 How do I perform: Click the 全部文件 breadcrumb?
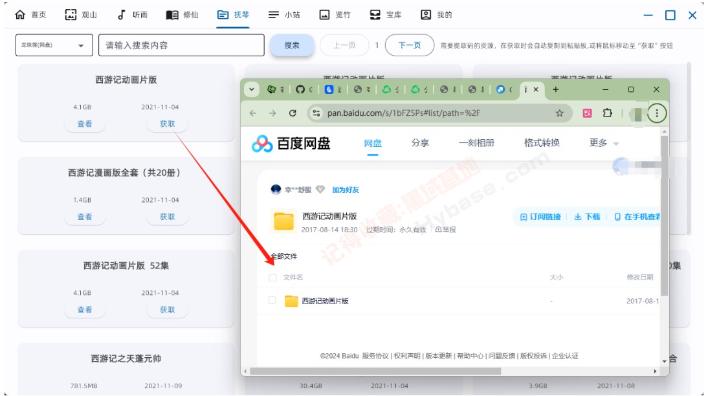pyautogui.click(x=284, y=256)
